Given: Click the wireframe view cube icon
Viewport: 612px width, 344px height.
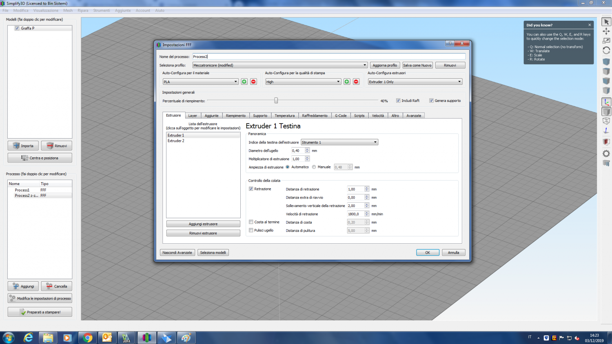Looking at the screenshot, I should tap(606, 121).
